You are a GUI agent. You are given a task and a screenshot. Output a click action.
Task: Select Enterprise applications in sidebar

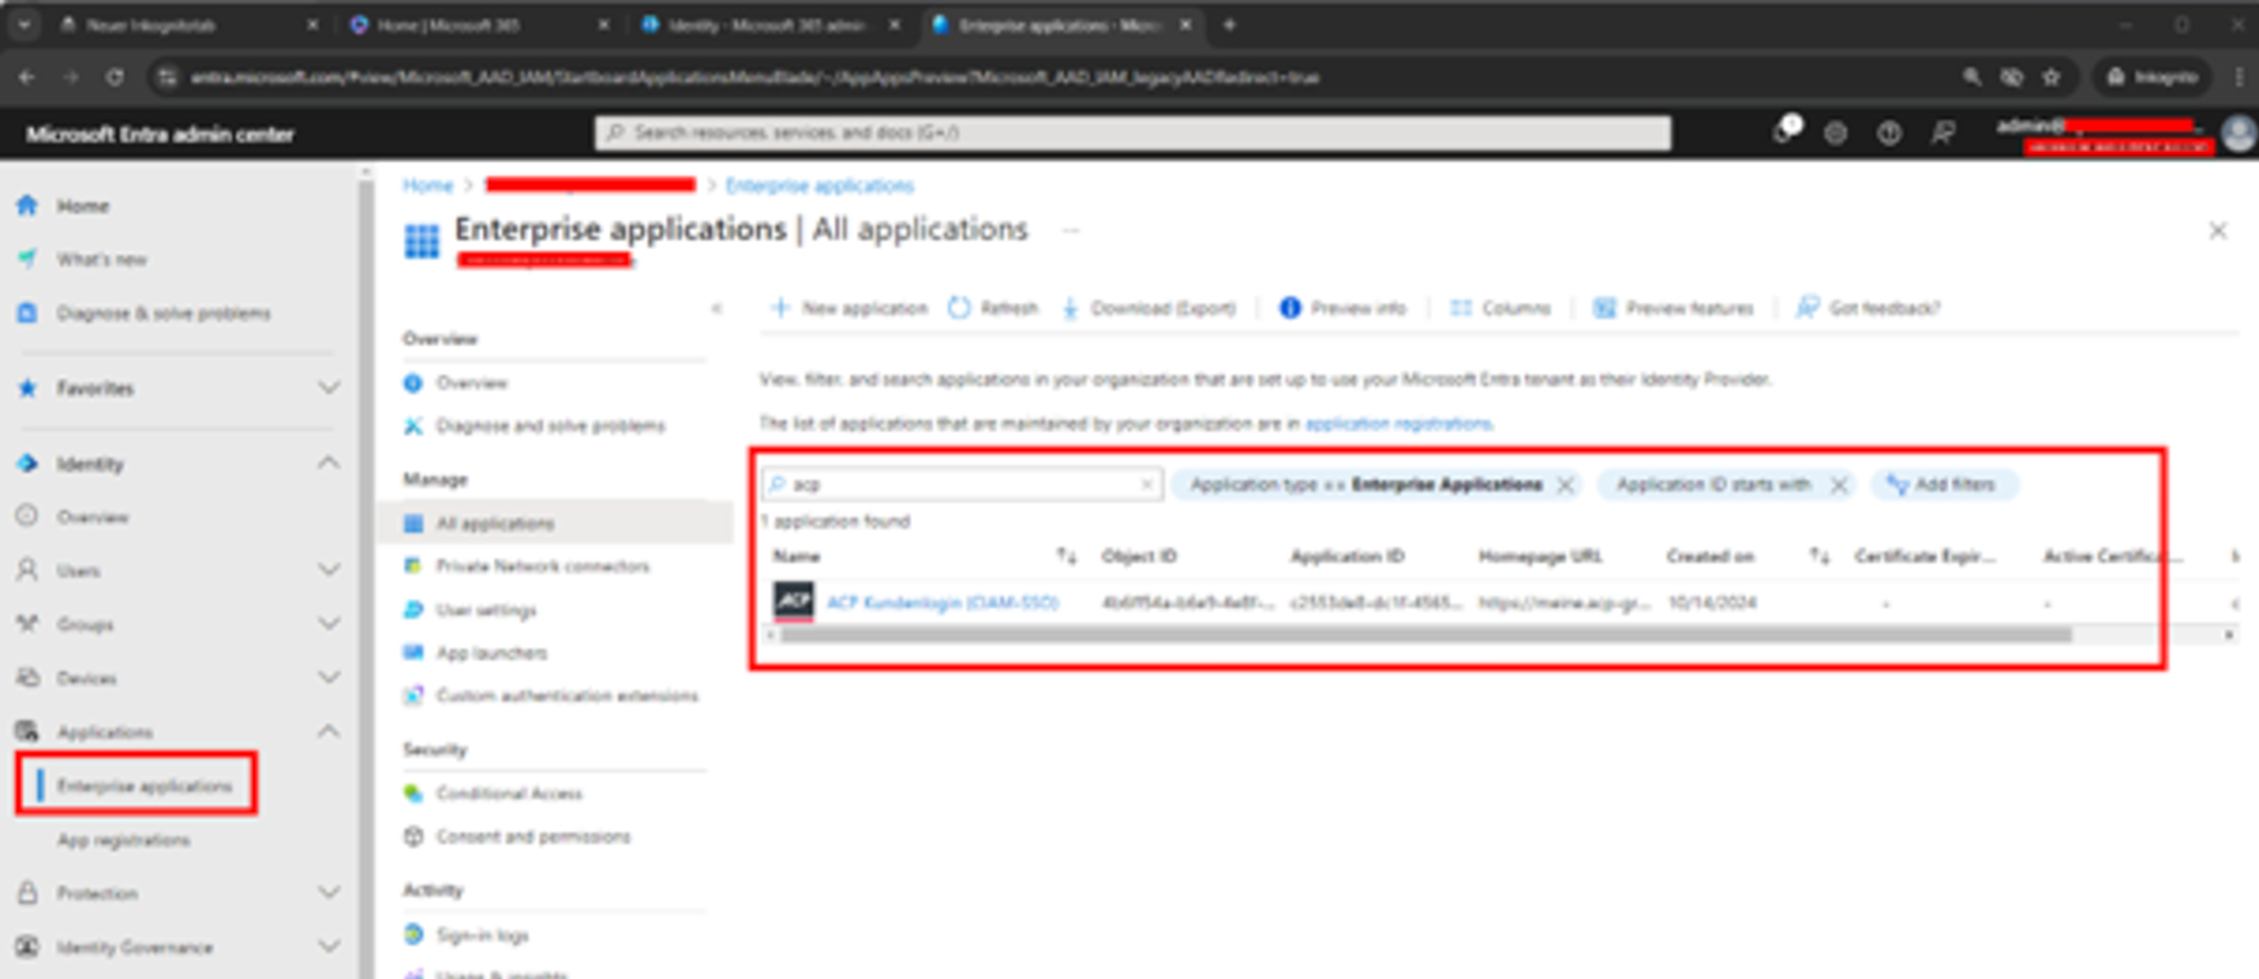tap(144, 785)
